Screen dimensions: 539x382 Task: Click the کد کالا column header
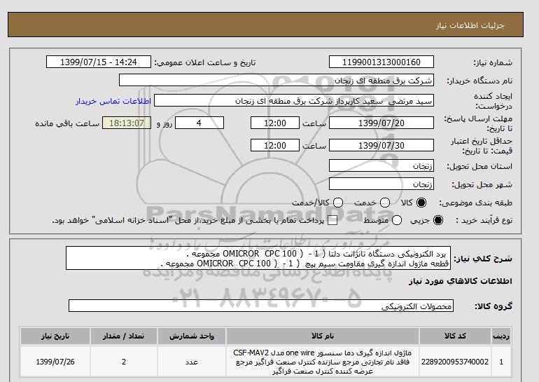[455, 336]
